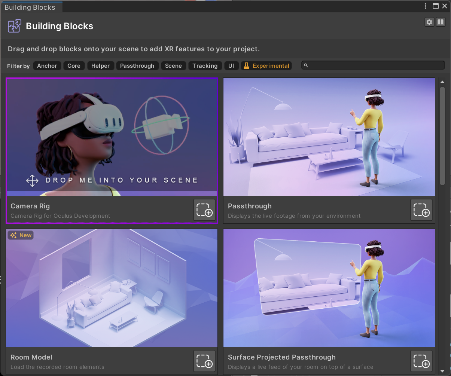
Task: Toggle the Experimental blocks filter
Action: coord(266,65)
